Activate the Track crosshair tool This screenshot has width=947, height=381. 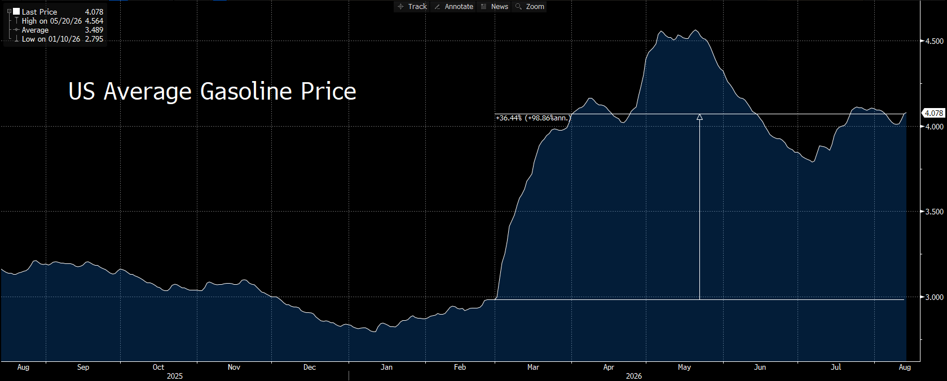coord(412,7)
